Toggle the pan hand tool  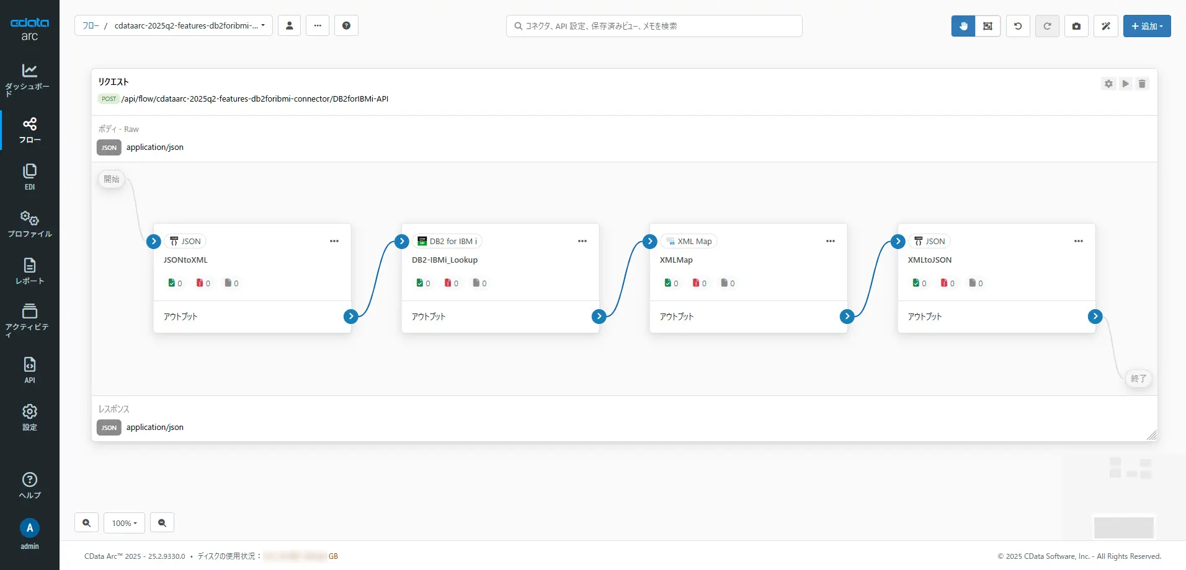tap(962, 26)
